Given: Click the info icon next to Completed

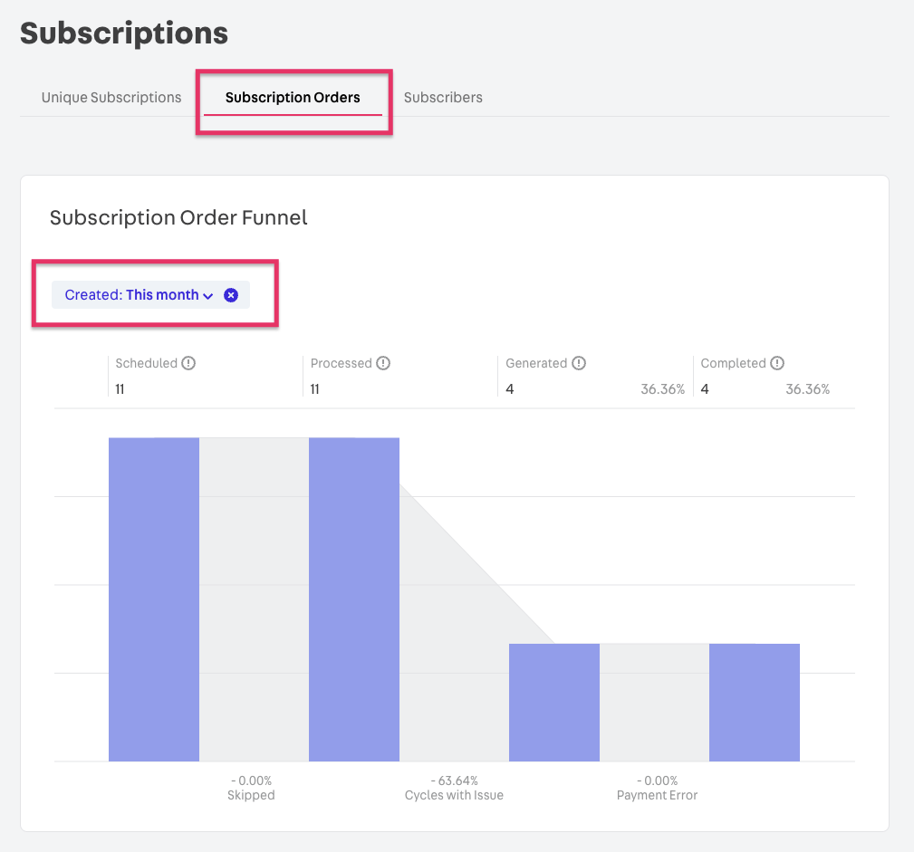Looking at the screenshot, I should click(x=777, y=363).
